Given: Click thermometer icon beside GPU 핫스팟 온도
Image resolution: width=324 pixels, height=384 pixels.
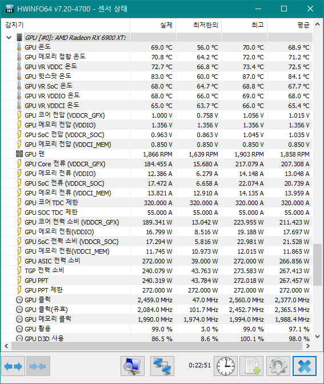Looking at the screenshot, I should coord(19,76).
